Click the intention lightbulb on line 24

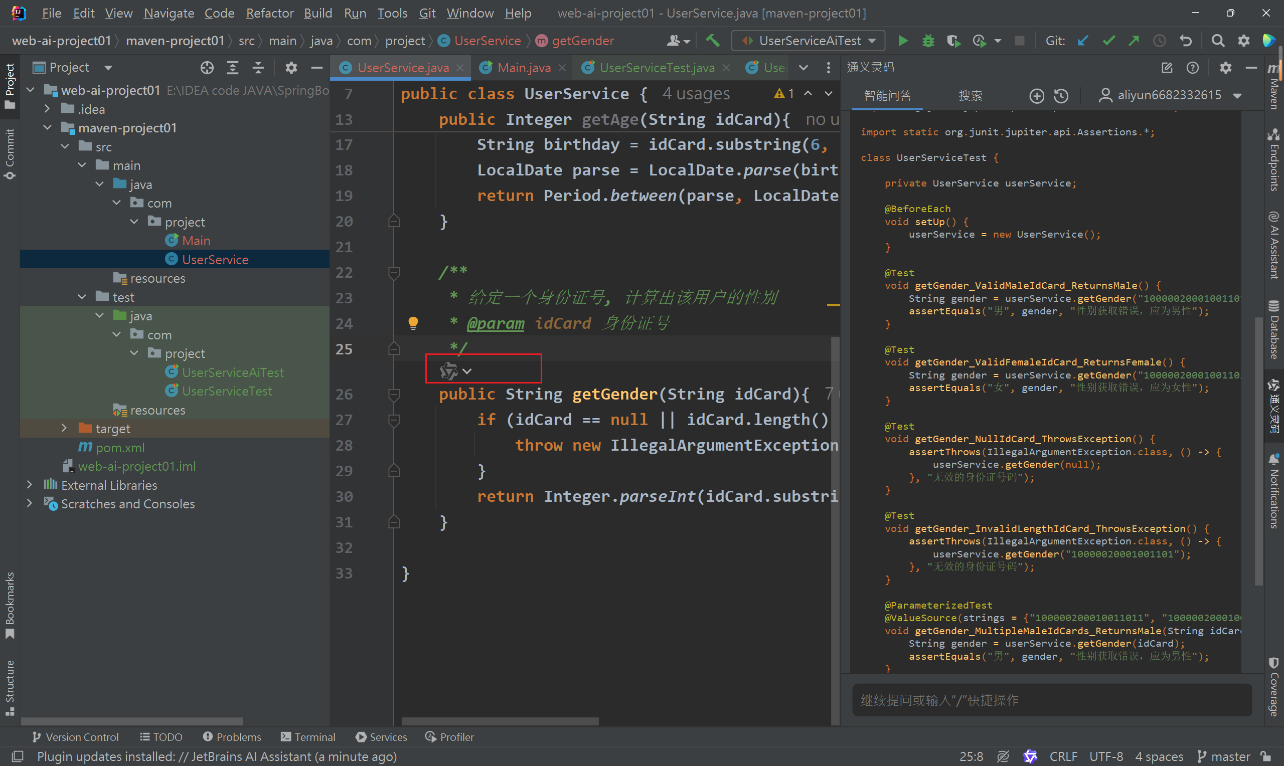tap(413, 323)
